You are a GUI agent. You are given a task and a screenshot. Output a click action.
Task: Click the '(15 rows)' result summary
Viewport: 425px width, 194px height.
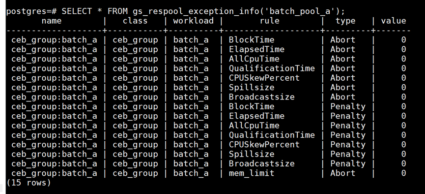tap(28, 183)
